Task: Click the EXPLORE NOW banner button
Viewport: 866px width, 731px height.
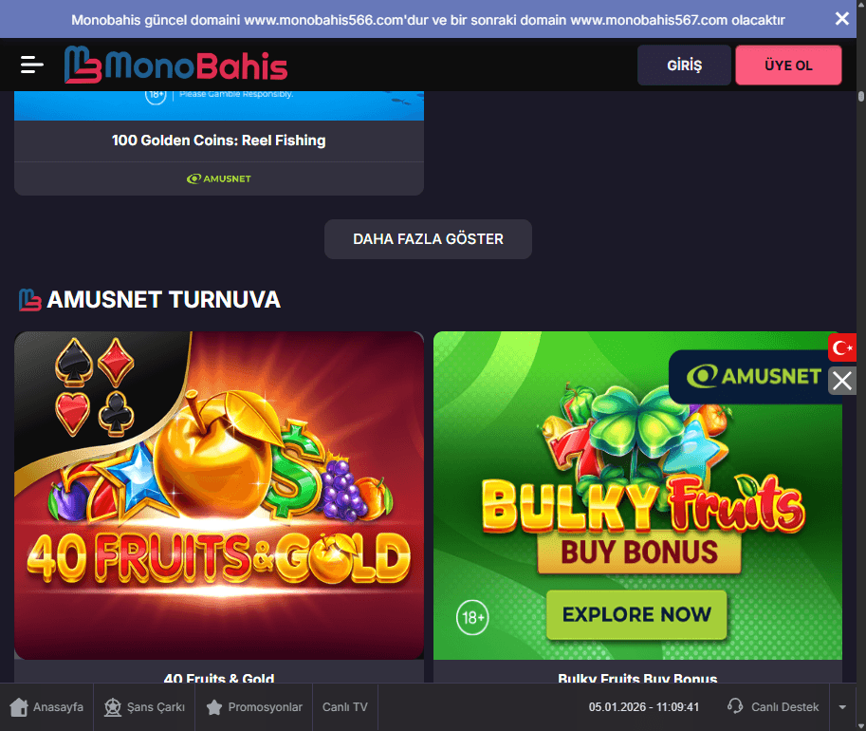Action: [636, 614]
